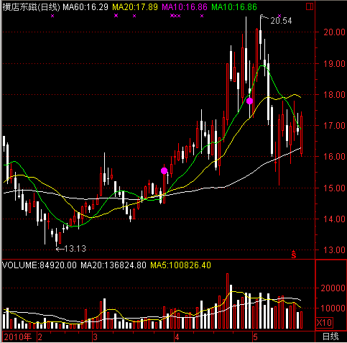Click the 20.54 high price annotation

tap(281, 21)
